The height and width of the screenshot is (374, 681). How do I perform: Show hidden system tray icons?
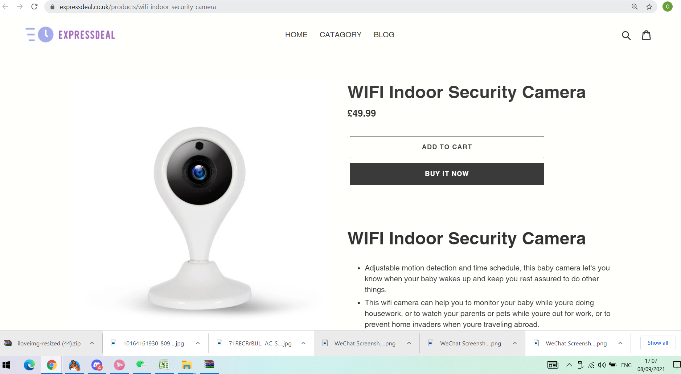(x=569, y=365)
